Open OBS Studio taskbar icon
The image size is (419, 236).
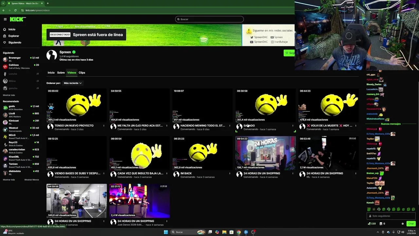coord(253,232)
